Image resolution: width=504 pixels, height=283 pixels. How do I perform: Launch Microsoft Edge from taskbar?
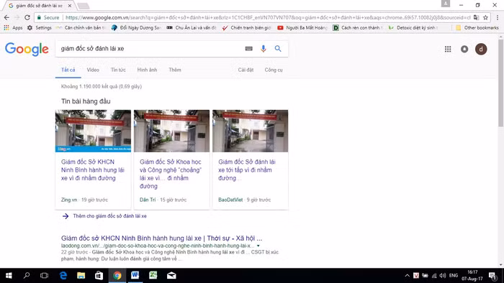pyautogui.click(x=63, y=276)
